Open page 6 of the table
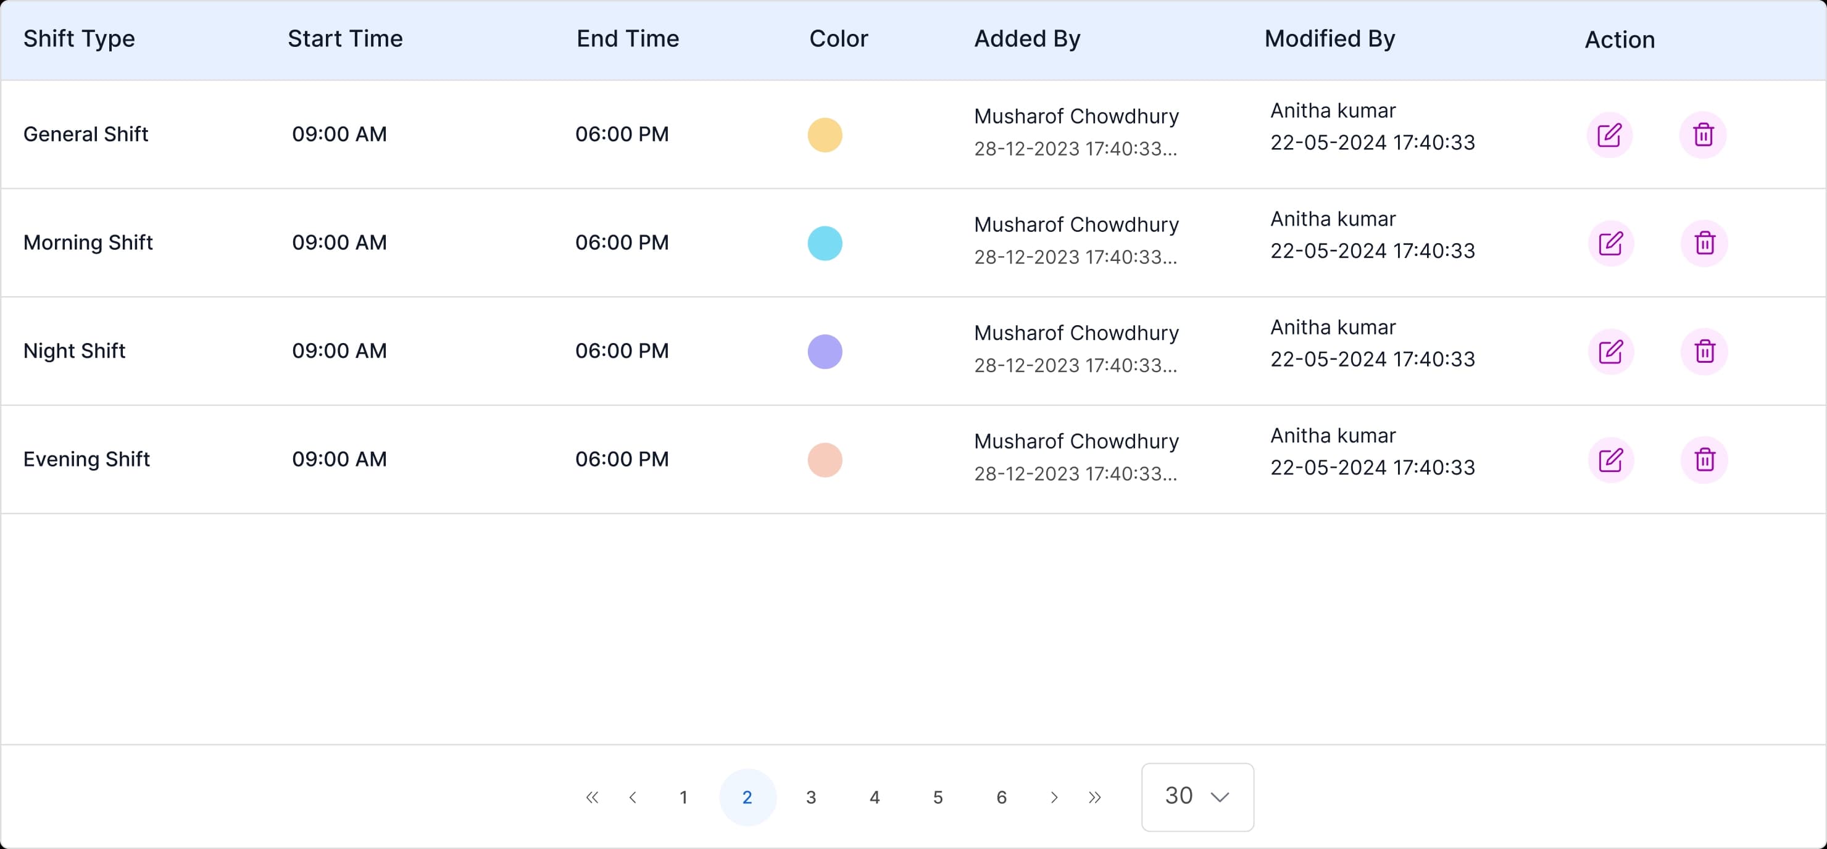 [1001, 797]
